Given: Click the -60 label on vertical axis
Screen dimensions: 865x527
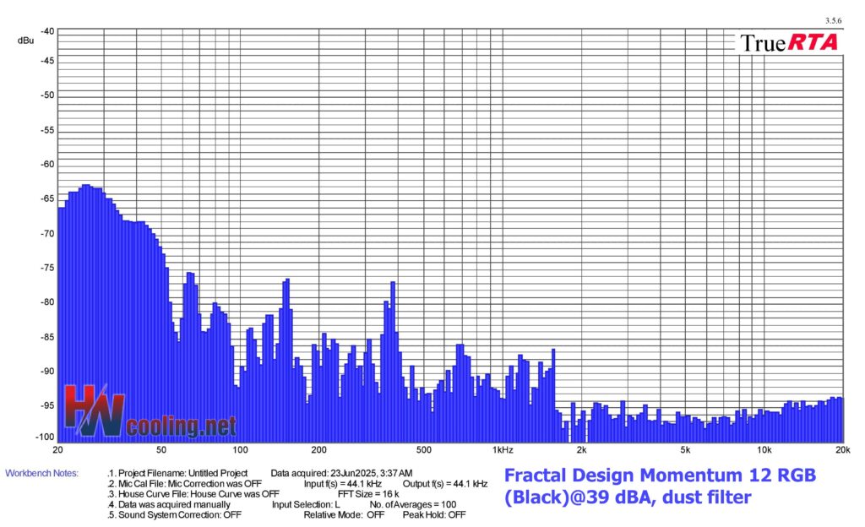Looking at the screenshot, I should (47, 165).
